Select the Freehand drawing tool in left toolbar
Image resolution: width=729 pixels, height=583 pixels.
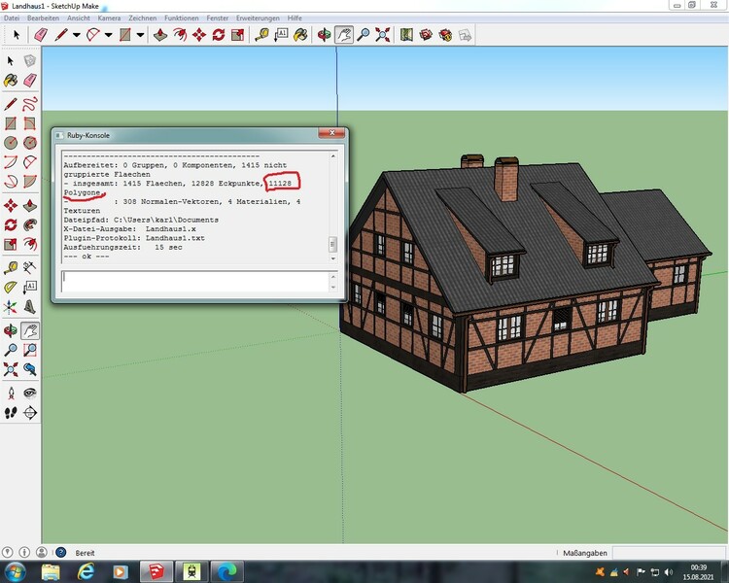pyautogui.click(x=29, y=104)
